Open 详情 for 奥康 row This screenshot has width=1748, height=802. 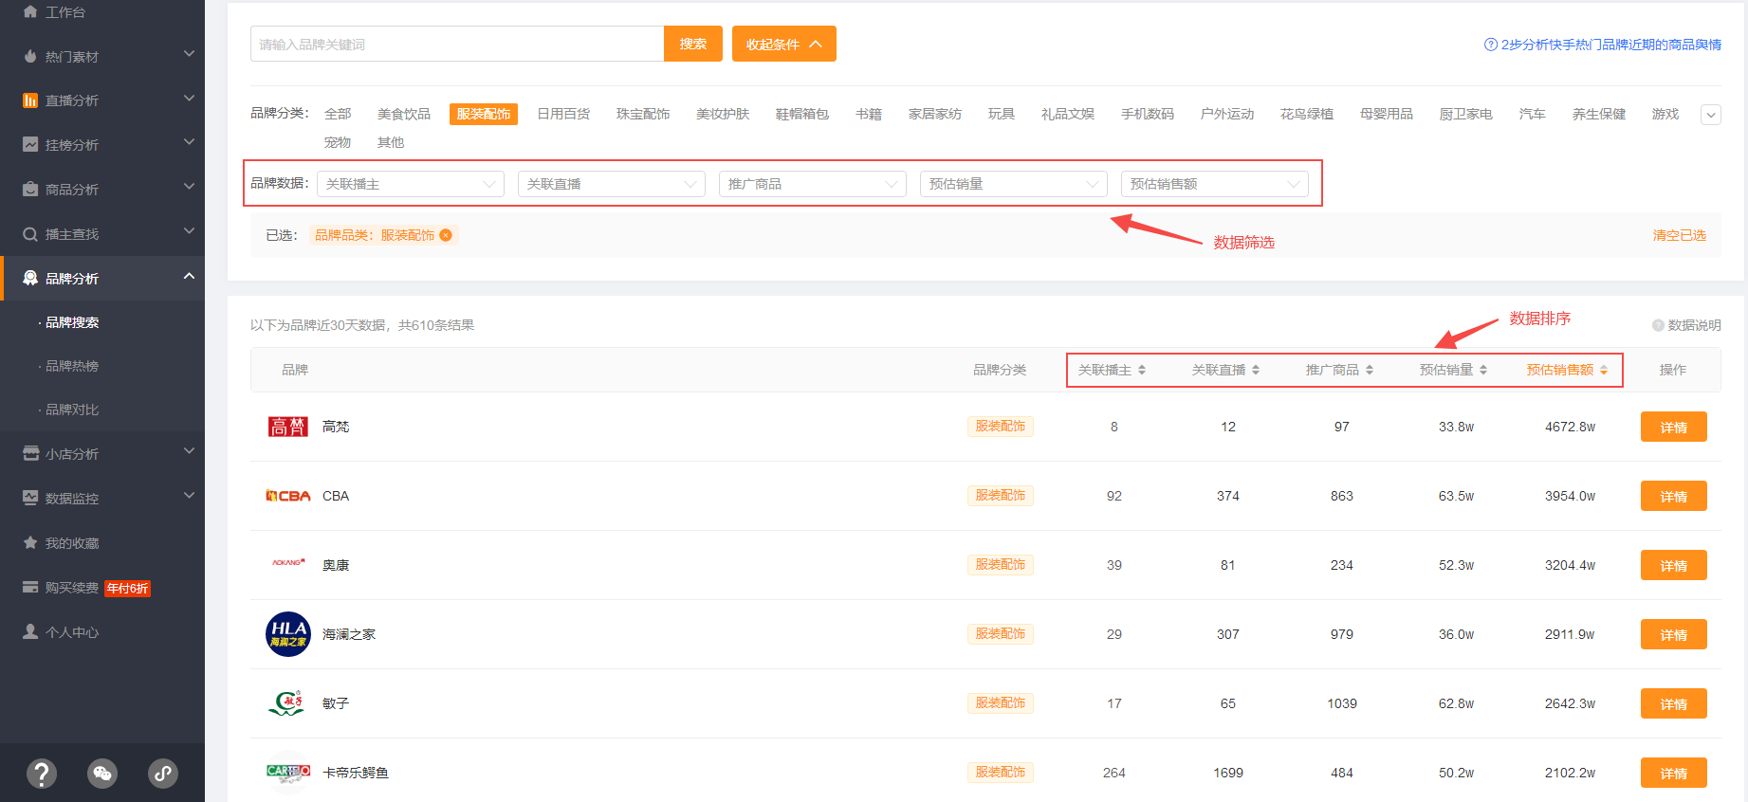(x=1674, y=565)
